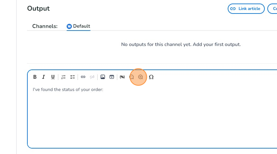Insert a video into the output
The image size is (277, 154).
pos(112,77)
